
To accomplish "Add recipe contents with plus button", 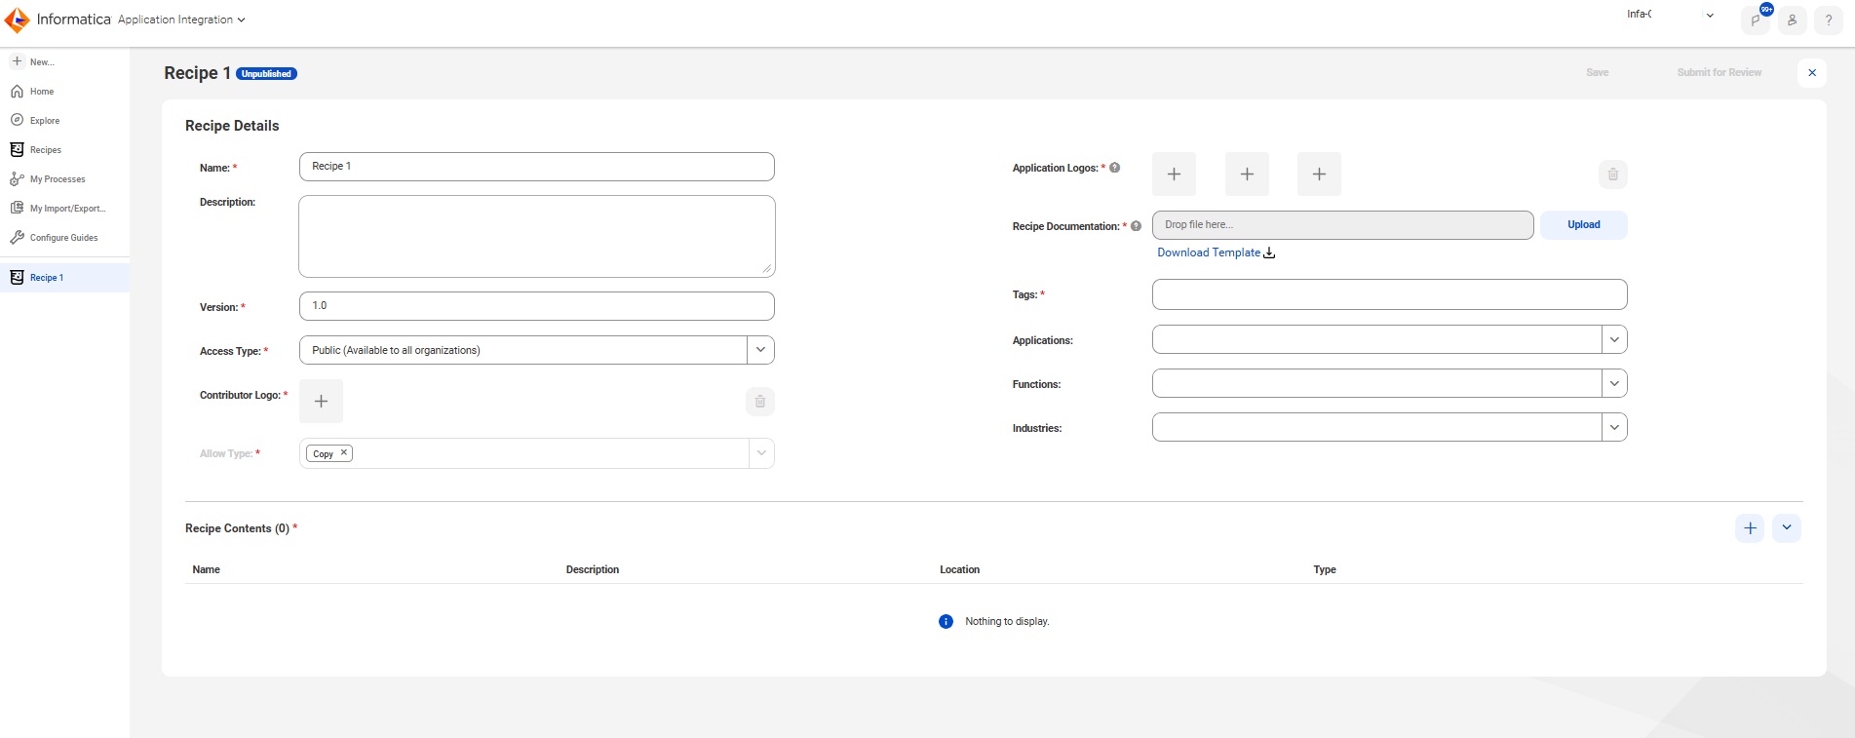I will point(1750,527).
